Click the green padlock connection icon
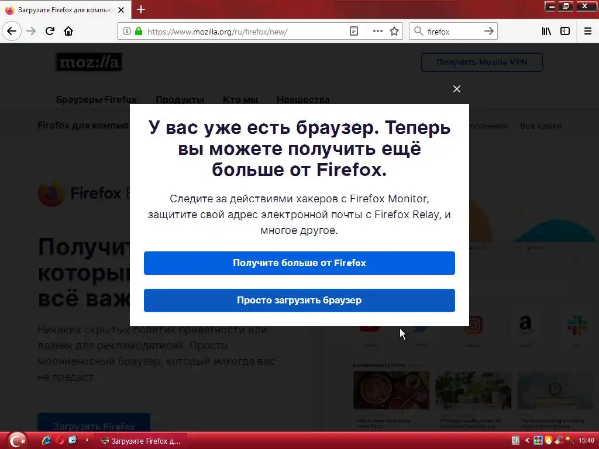Screen dimensions: 599x449 click(x=139, y=31)
